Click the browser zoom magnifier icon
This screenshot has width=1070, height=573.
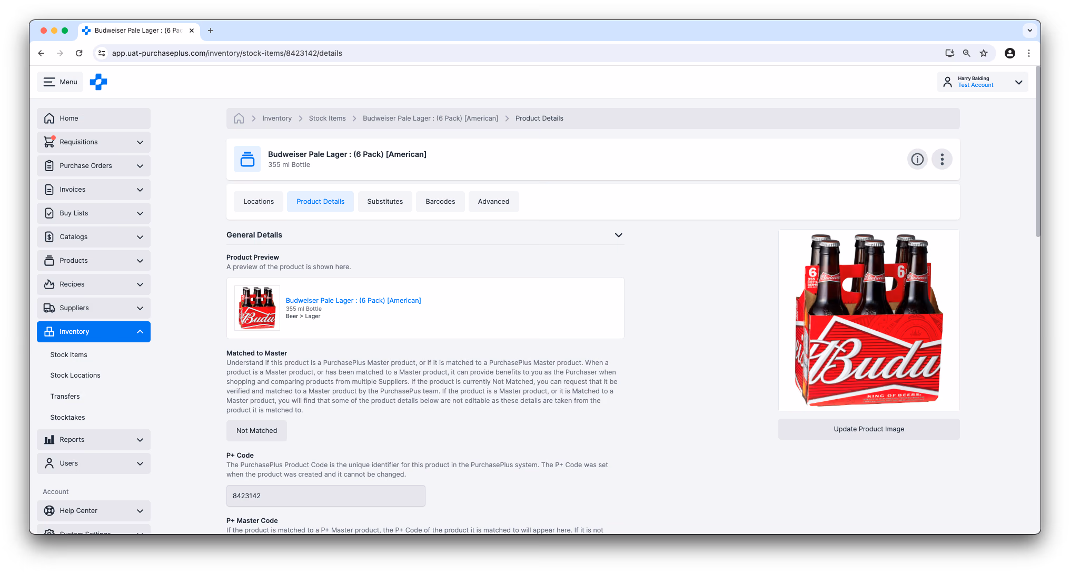click(x=967, y=53)
